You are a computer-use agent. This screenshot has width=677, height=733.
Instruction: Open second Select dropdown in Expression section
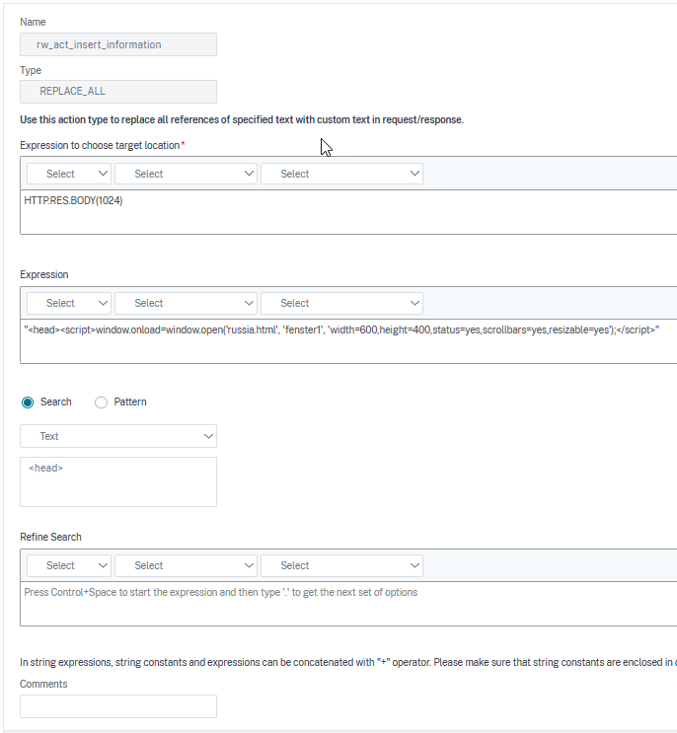point(186,303)
